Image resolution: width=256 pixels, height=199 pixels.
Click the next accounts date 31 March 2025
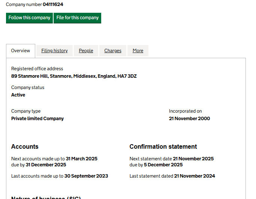click(x=81, y=159)
